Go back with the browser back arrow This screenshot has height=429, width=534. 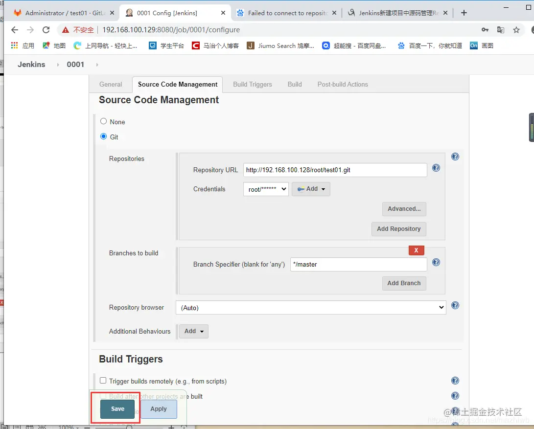[x=15, y=30]
